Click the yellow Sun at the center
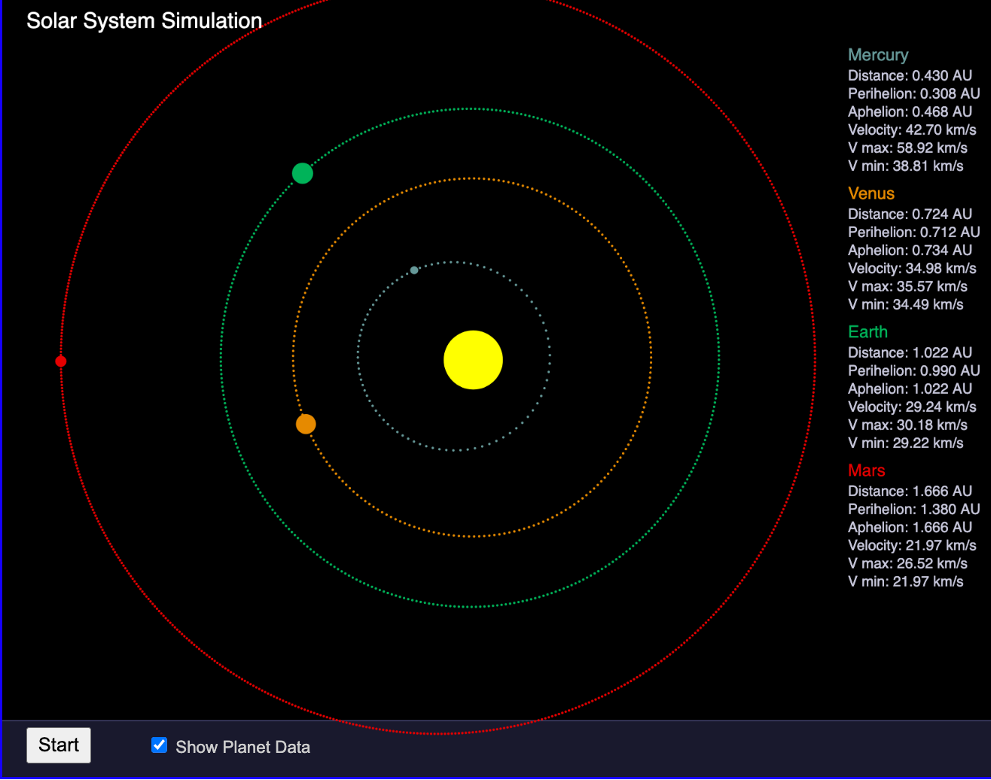991x780 pixels. (x=473, y=360)
